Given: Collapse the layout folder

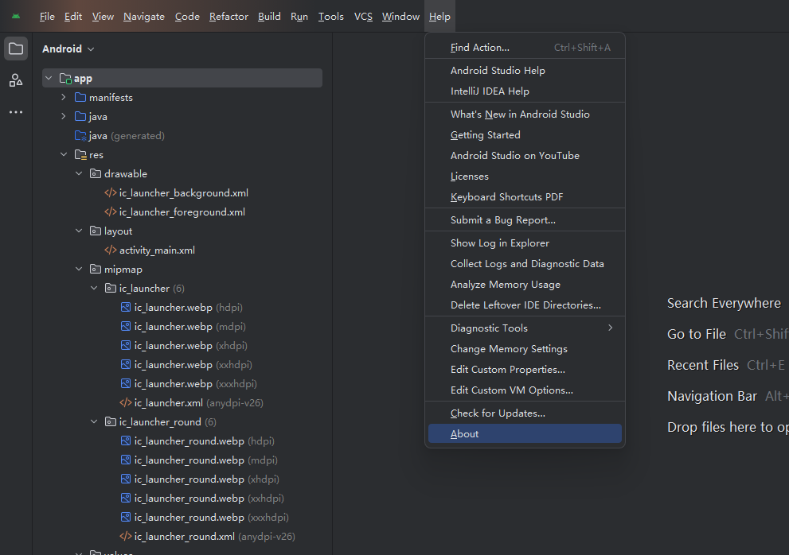Looking at the screenshot, I should [x=79, y=231].
